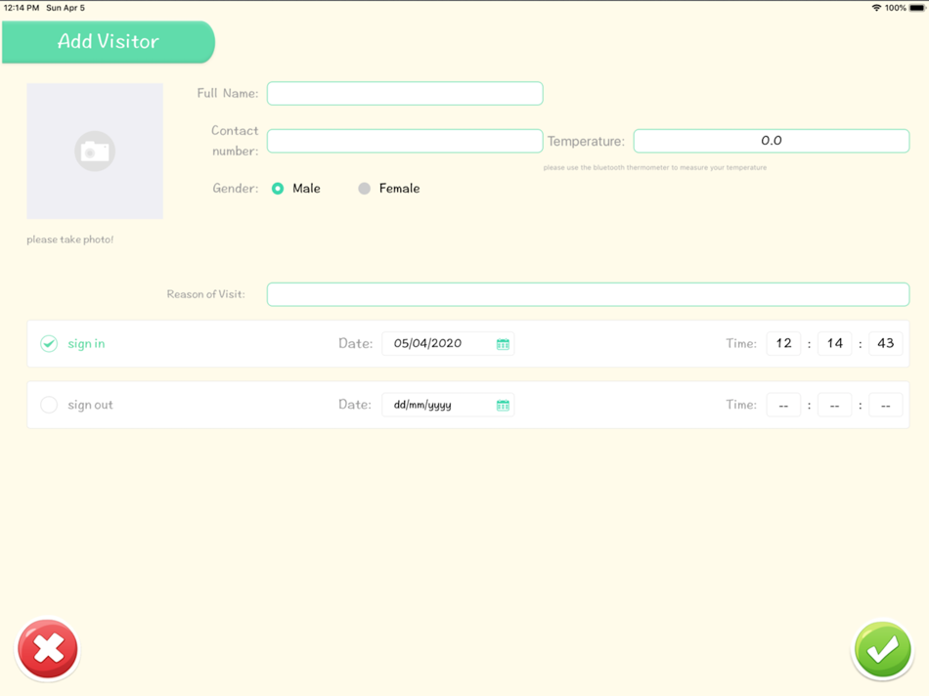Viewport: 929px width, 696px height.
Task: Click the Add Visitor header tab
Action: click(x=109, y=42)
